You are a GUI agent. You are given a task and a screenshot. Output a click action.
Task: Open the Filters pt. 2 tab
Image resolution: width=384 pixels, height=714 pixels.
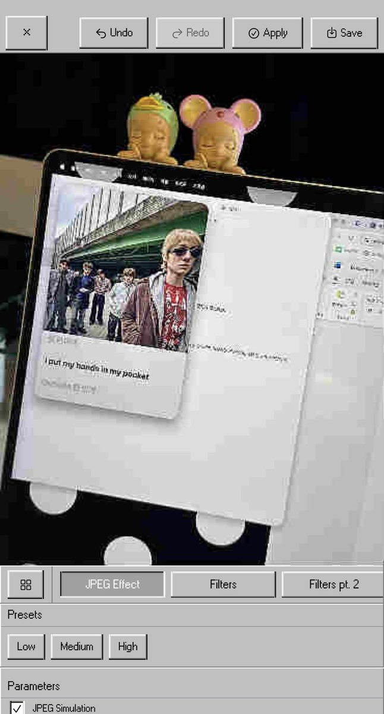tap(333, 584)
